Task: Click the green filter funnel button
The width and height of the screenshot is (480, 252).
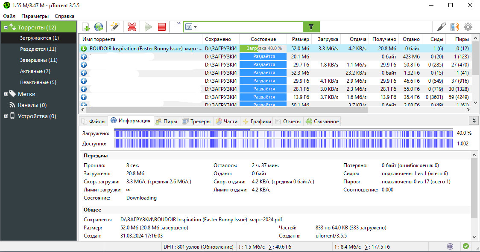Action: [x=311, y=27]
